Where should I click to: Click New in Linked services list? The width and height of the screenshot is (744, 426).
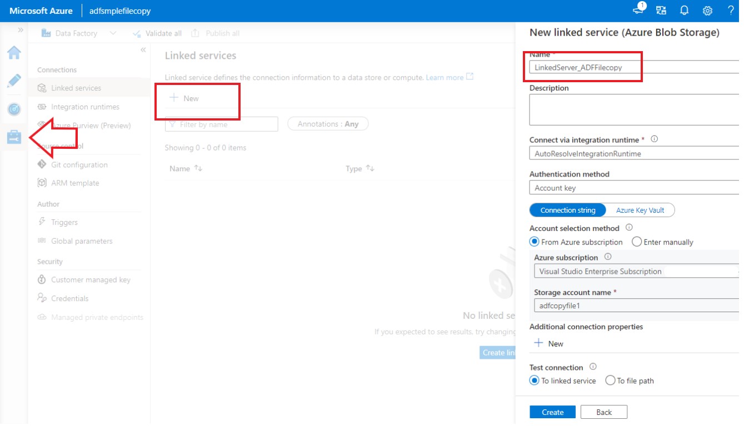(x=184, y=98)
